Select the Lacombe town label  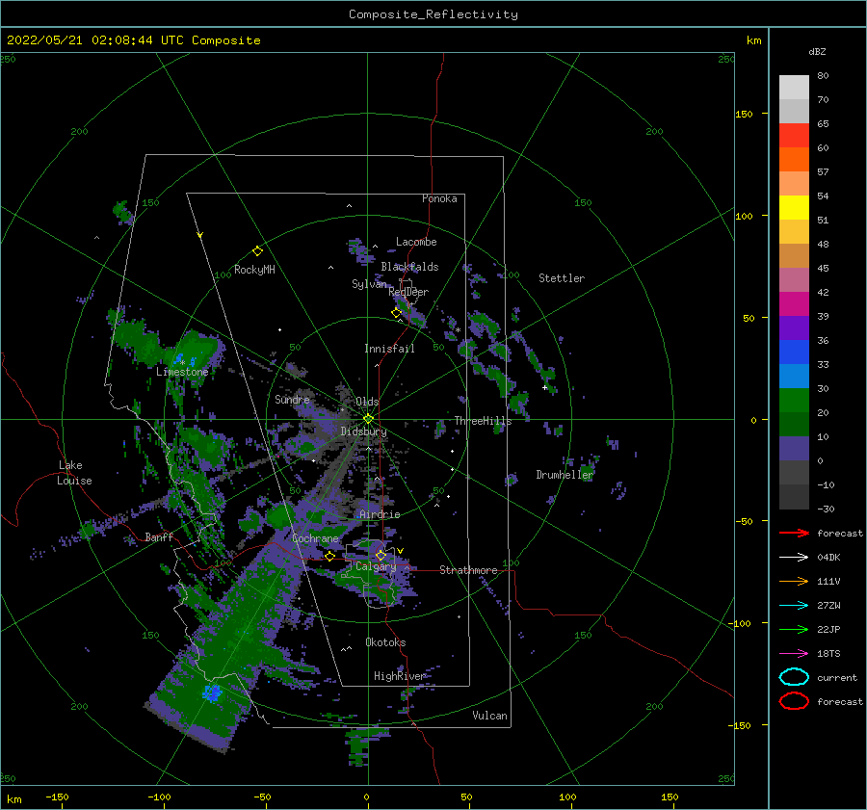416,242
